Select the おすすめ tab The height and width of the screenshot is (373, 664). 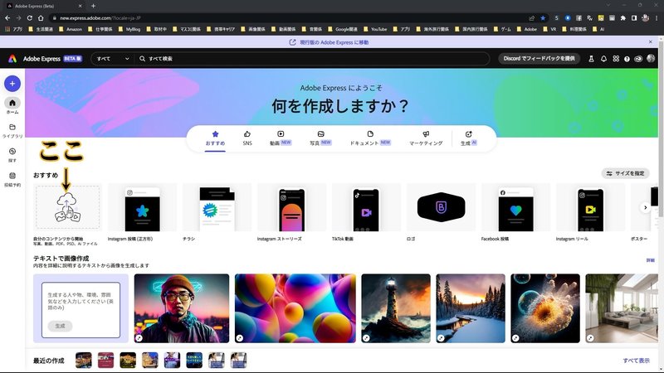[215, 138]
